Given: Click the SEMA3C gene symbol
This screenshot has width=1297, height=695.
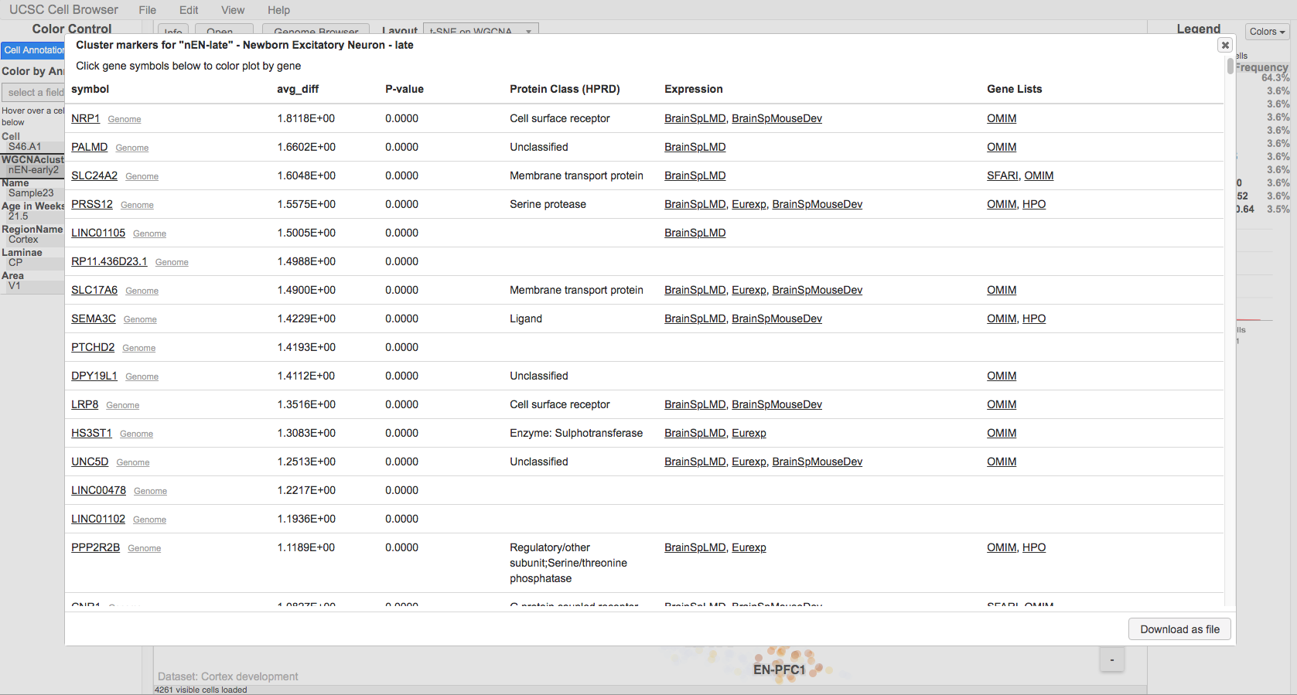Looking at the screenshot, I should pyautogui.click(x=94, y=319).
